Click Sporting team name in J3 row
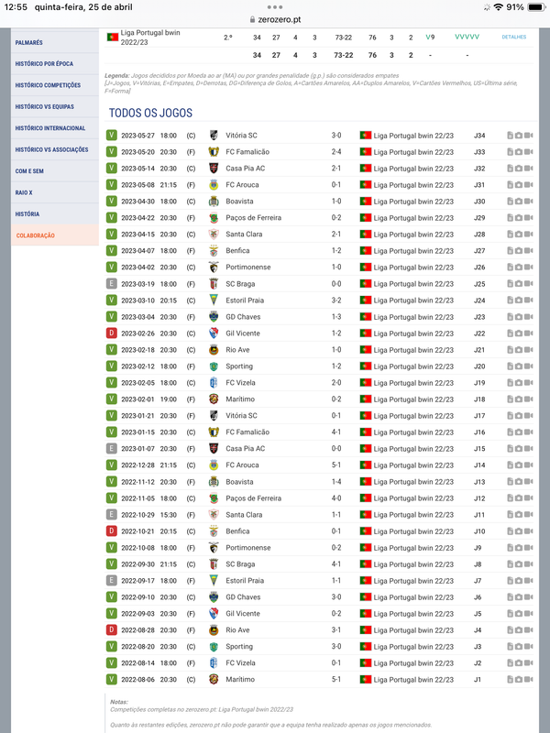Screen dimensions: 550x733 [239, 647]
